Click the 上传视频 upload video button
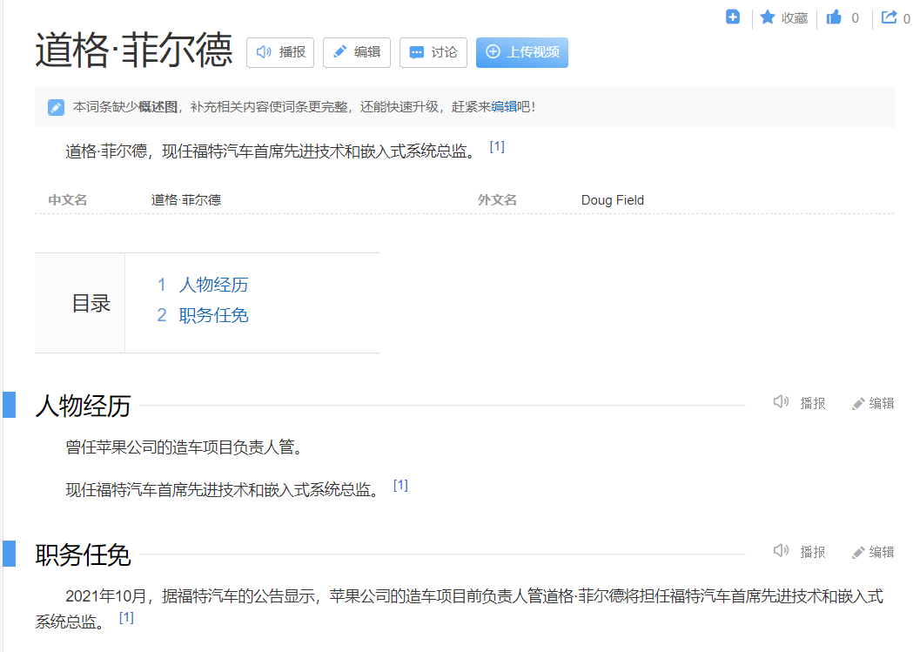 pyautogui.click(x=521, y=52)
